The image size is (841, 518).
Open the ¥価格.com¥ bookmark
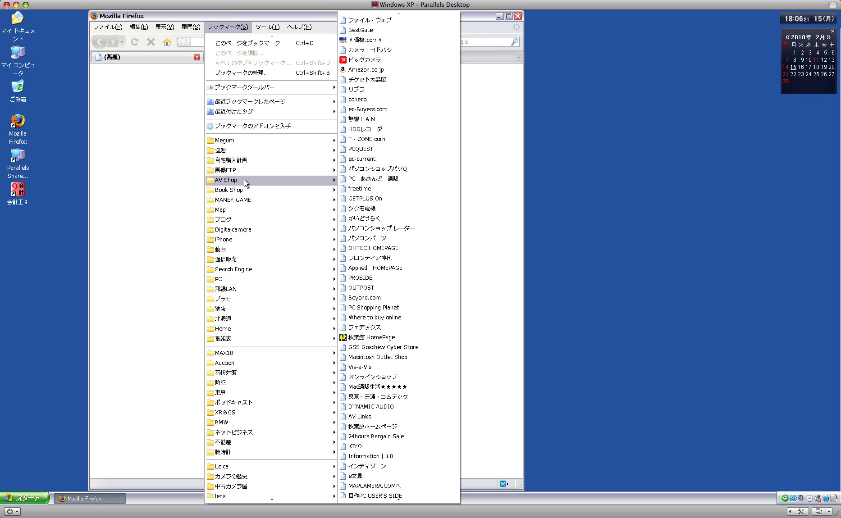click(398, 40)
